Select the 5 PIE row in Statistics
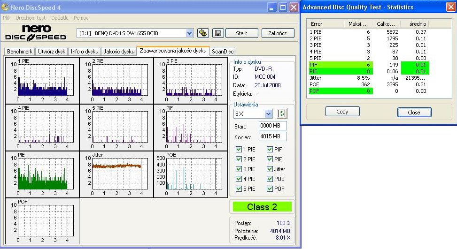 [369, 58]
